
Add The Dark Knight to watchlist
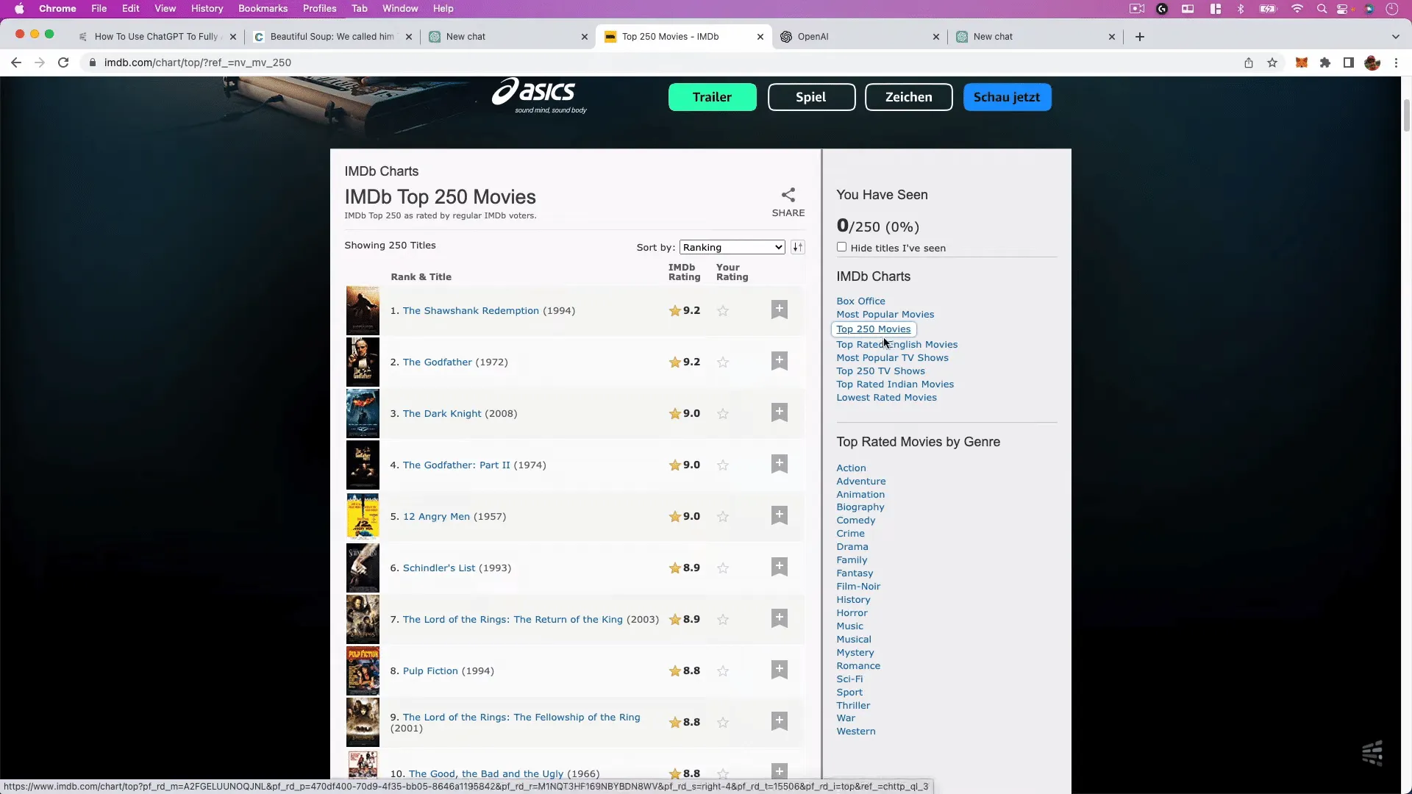coord(780,412)
